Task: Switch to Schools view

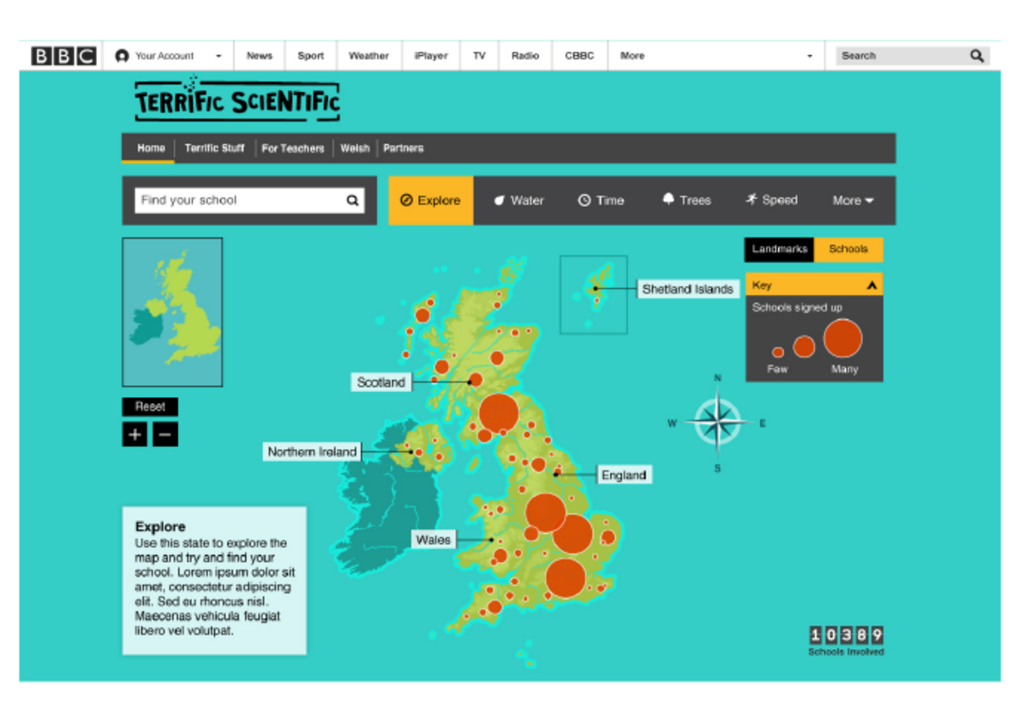Action: [x=848, y=249]
